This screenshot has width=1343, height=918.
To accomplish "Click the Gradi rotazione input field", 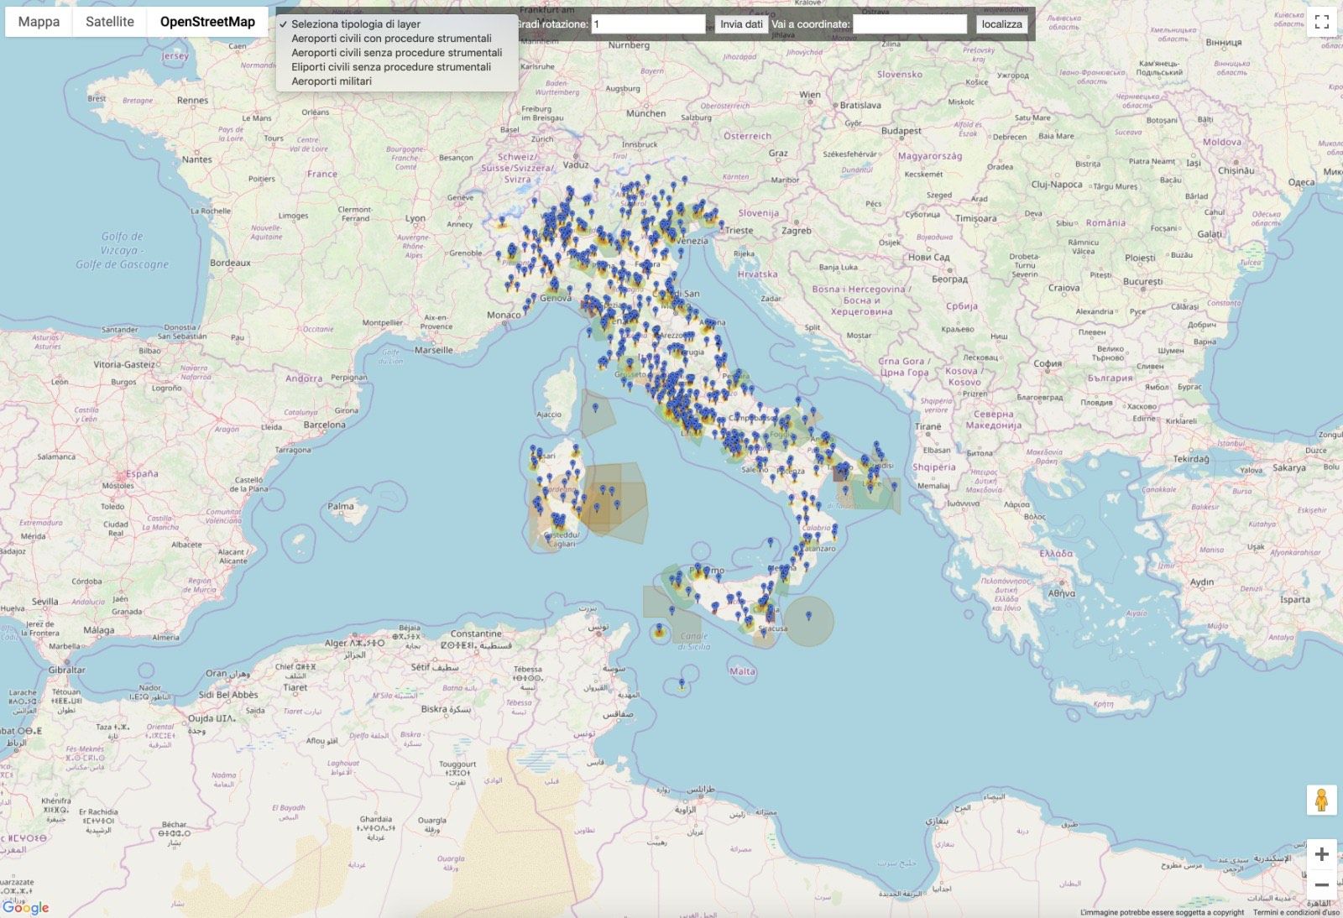I will [x=648, y=24].
